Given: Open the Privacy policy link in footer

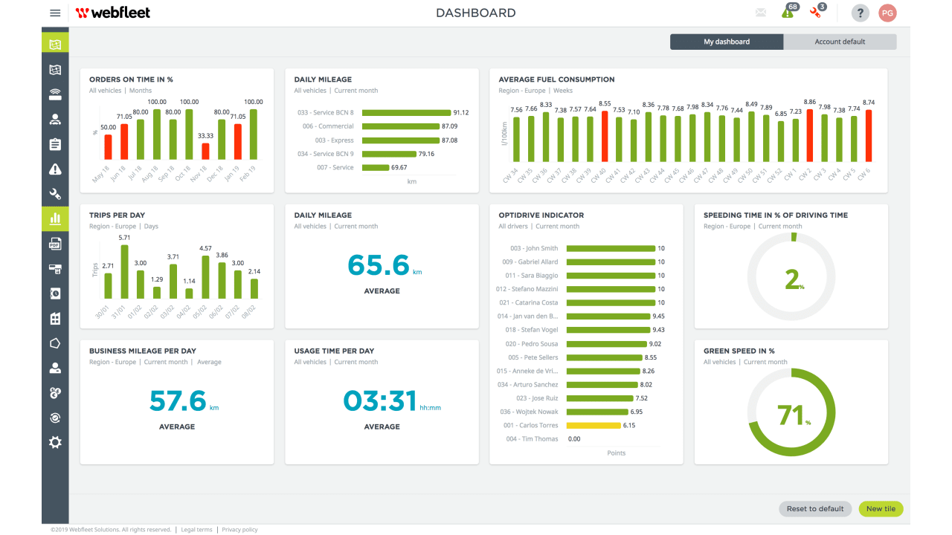Looking at the screenshot, I should [239, 529].
